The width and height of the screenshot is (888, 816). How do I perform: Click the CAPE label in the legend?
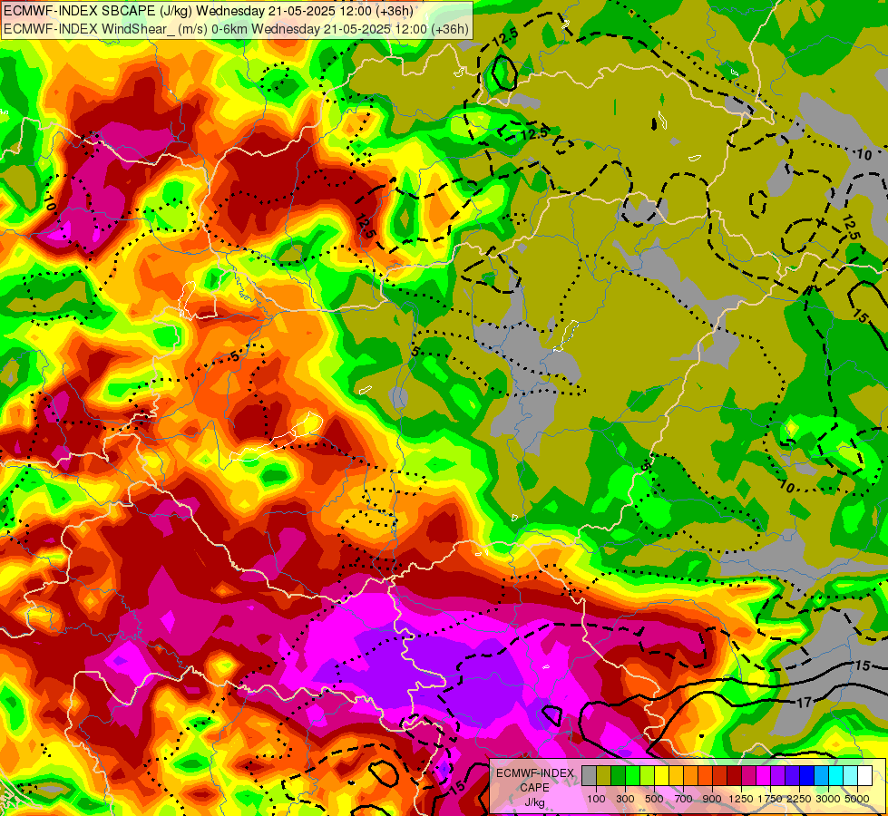click(x=534, y=788)
